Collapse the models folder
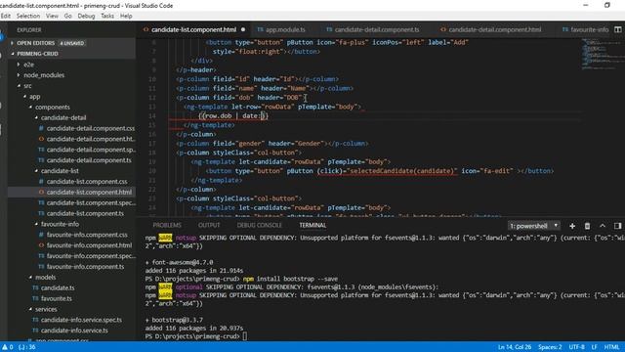The image size is (625, 352). [45, 277]
